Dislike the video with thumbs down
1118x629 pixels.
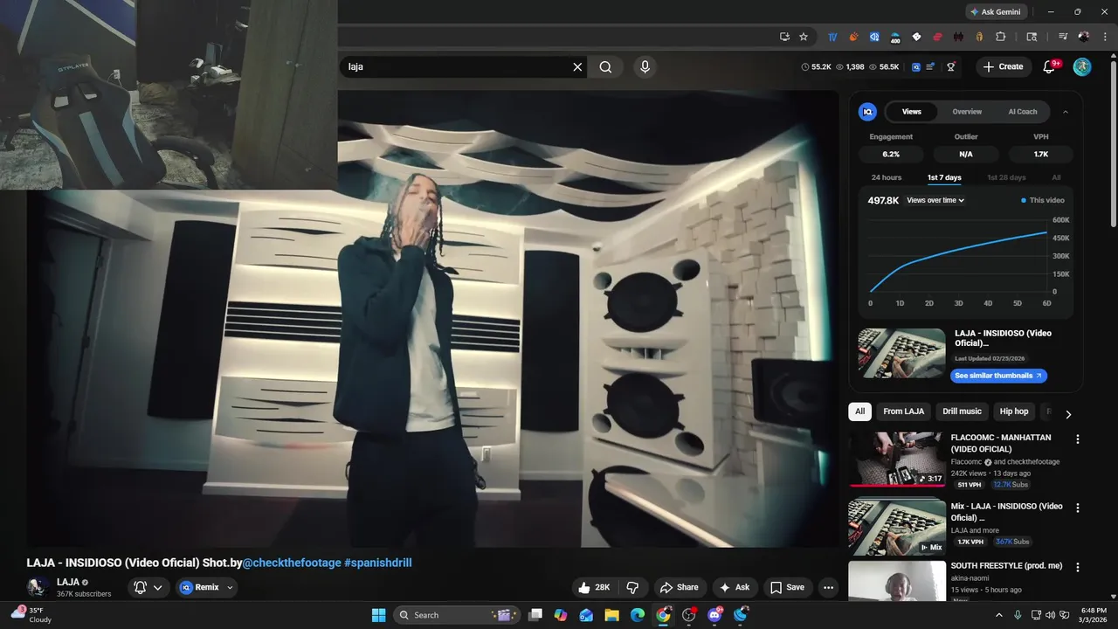coord(633,587)
